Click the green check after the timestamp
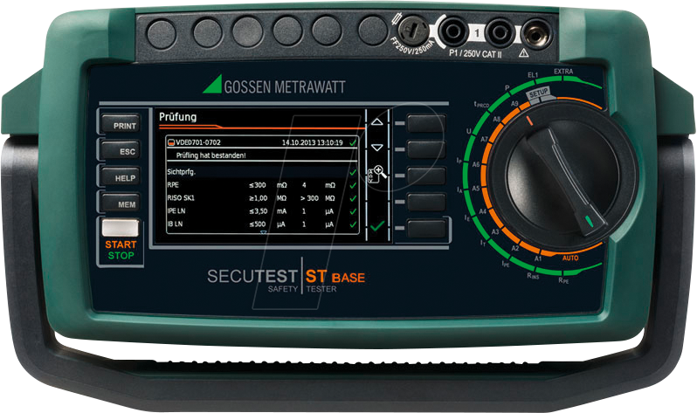This screenshot has width=697, height=413. point(353,142)
